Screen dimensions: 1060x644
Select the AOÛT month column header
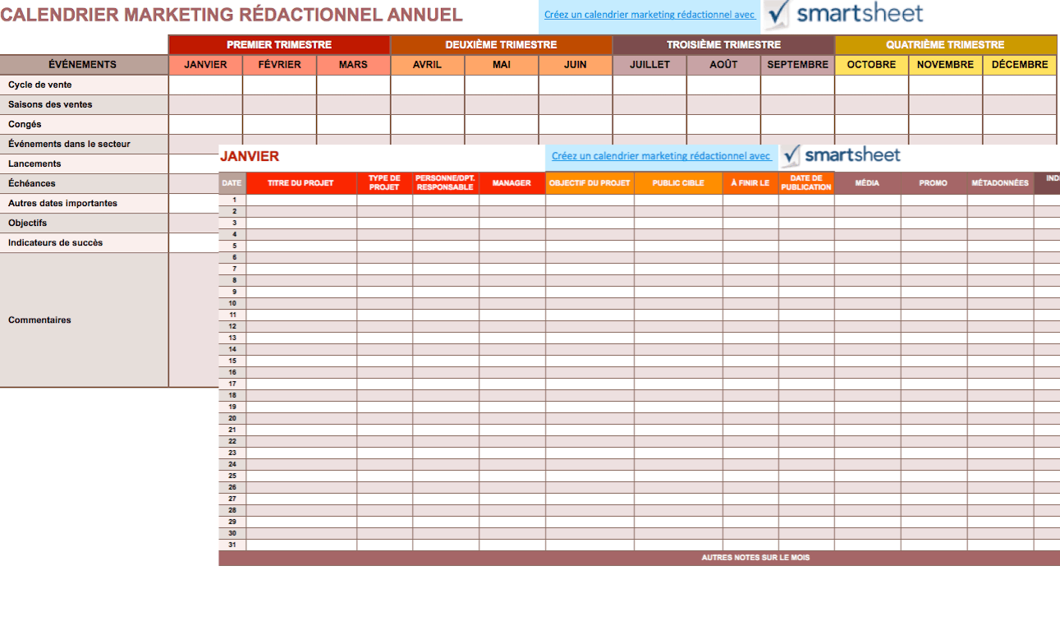(723, 65)
